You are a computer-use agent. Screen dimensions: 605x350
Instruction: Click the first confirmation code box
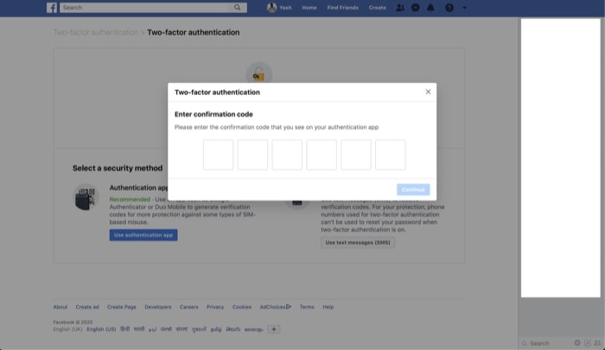click(218, 155)
